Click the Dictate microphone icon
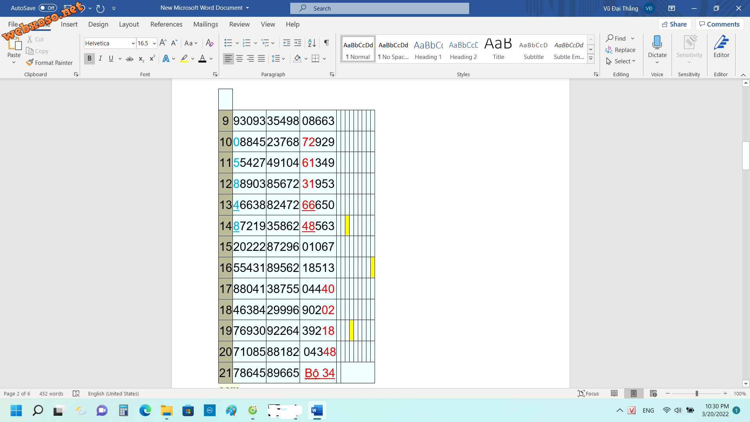Viewport: 750px width, 422px height. [657, 42]
